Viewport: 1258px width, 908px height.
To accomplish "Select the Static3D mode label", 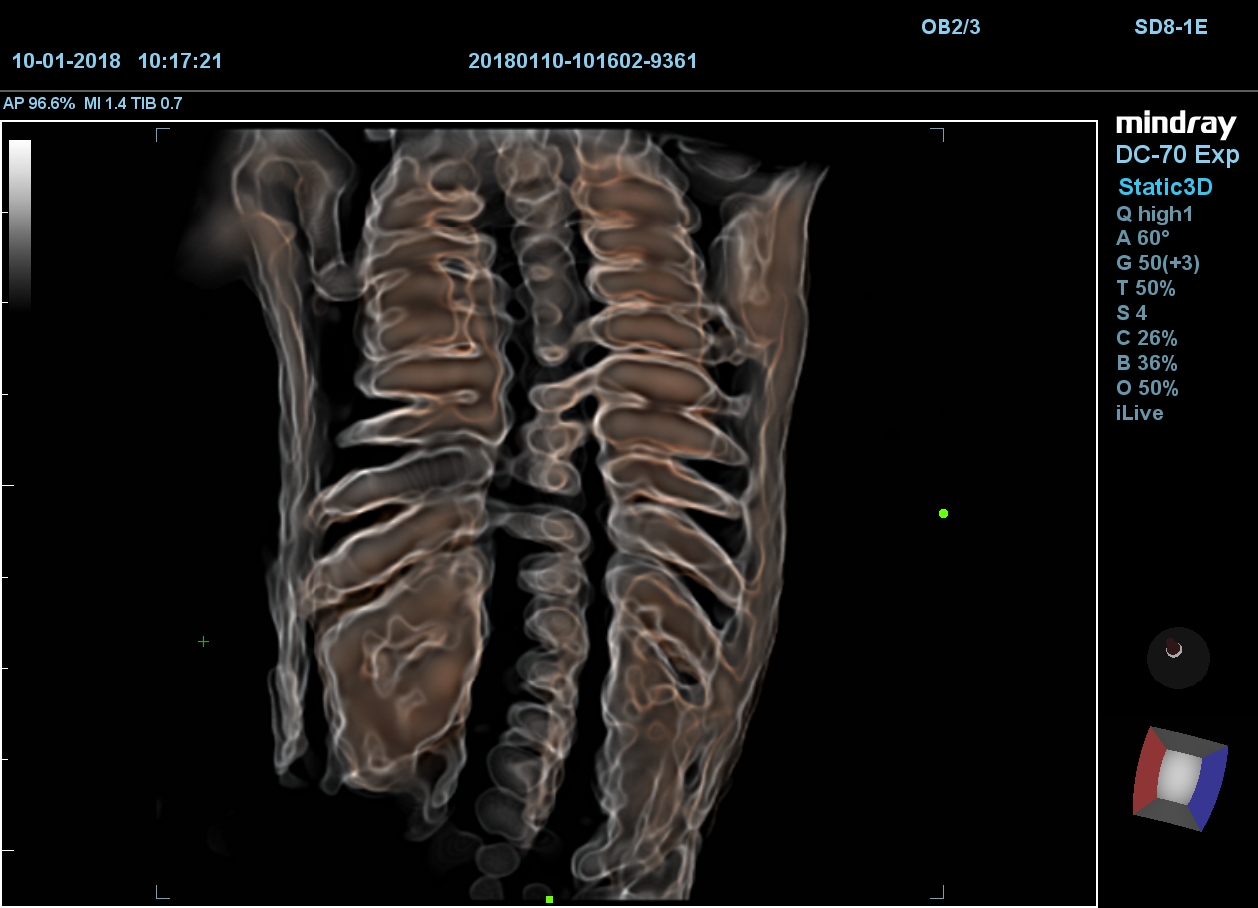I will pyautogui.click(x=1164, y=186).
